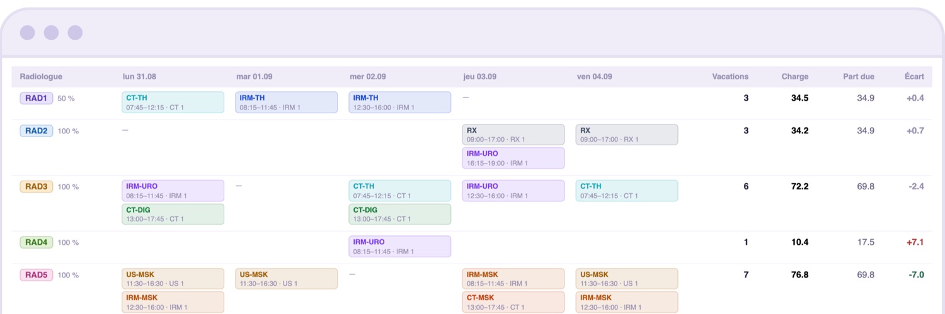Click RAD1's 50 % work rate
Viewport: 945px width, 314px height.
[66, 99]
